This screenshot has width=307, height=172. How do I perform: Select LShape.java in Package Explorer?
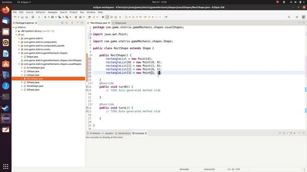point(33,75)
